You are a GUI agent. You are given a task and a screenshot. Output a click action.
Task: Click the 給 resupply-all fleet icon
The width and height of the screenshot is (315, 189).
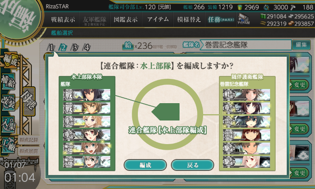[x=128, y=46]
